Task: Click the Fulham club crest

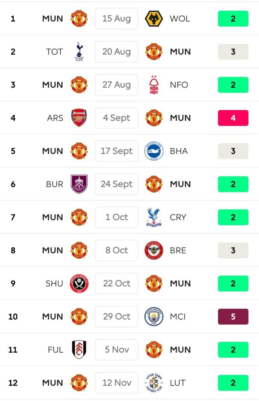Action: click(x=79, y=350)
